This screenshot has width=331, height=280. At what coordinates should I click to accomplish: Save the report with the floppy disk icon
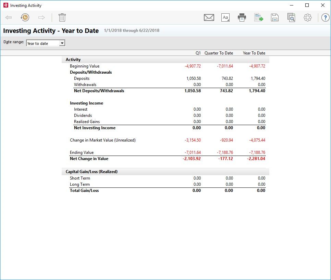click(274, 17)
